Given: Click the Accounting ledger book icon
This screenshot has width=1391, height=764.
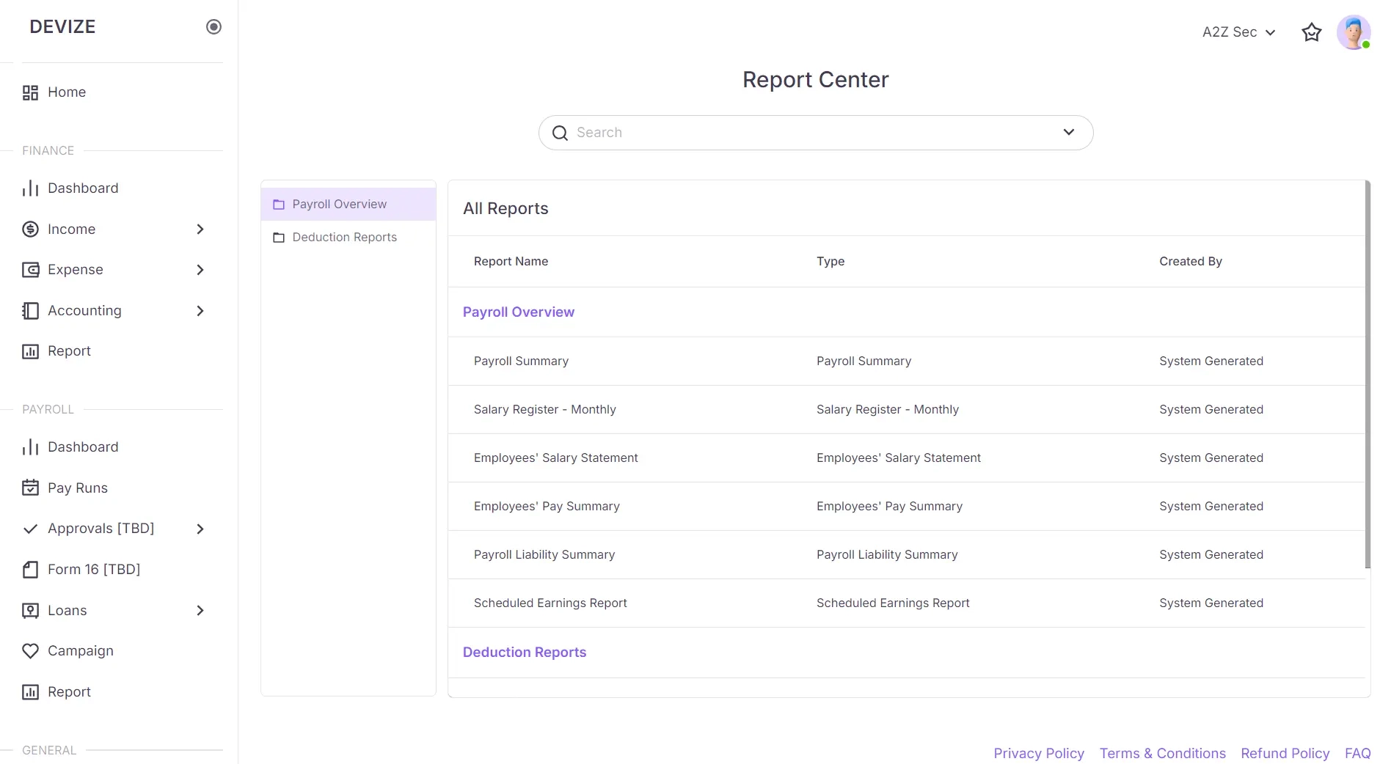Looking at the screenshot, I should point(30,311).
